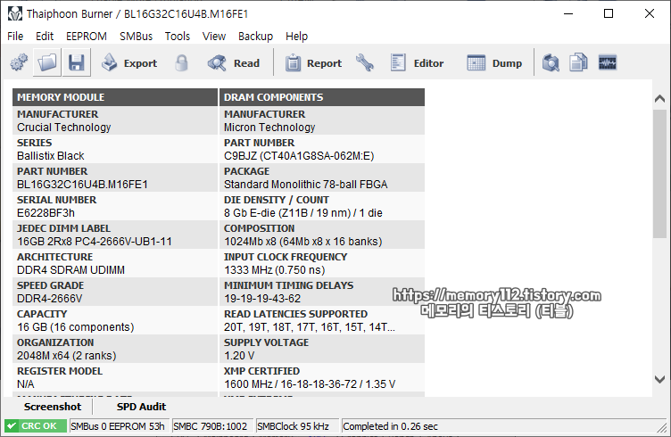Click '1024Mb x8' composition value
671x437 pixels.
point(250,242)
